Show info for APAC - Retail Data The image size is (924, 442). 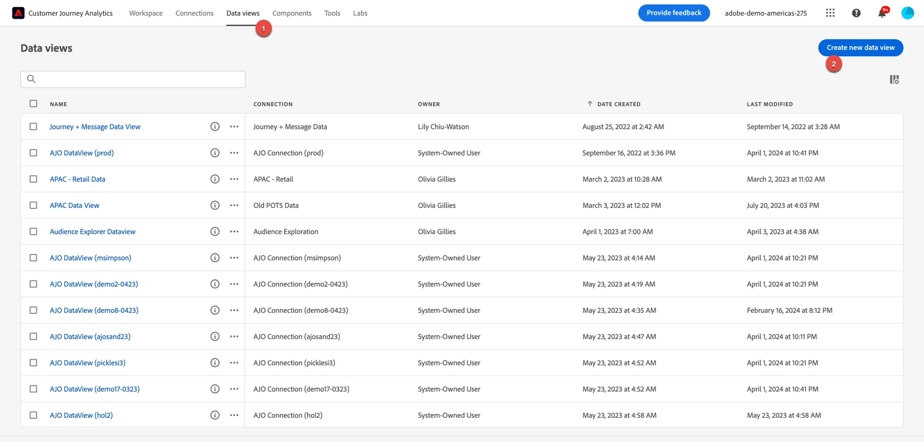point(215,179)
